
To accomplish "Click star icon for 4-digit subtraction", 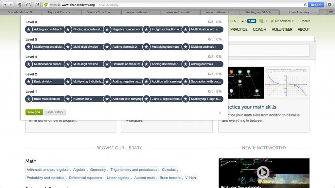I will tap(146, 29).
